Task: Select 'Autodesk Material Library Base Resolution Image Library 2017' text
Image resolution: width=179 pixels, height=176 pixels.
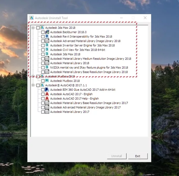Action: (89, 103)
